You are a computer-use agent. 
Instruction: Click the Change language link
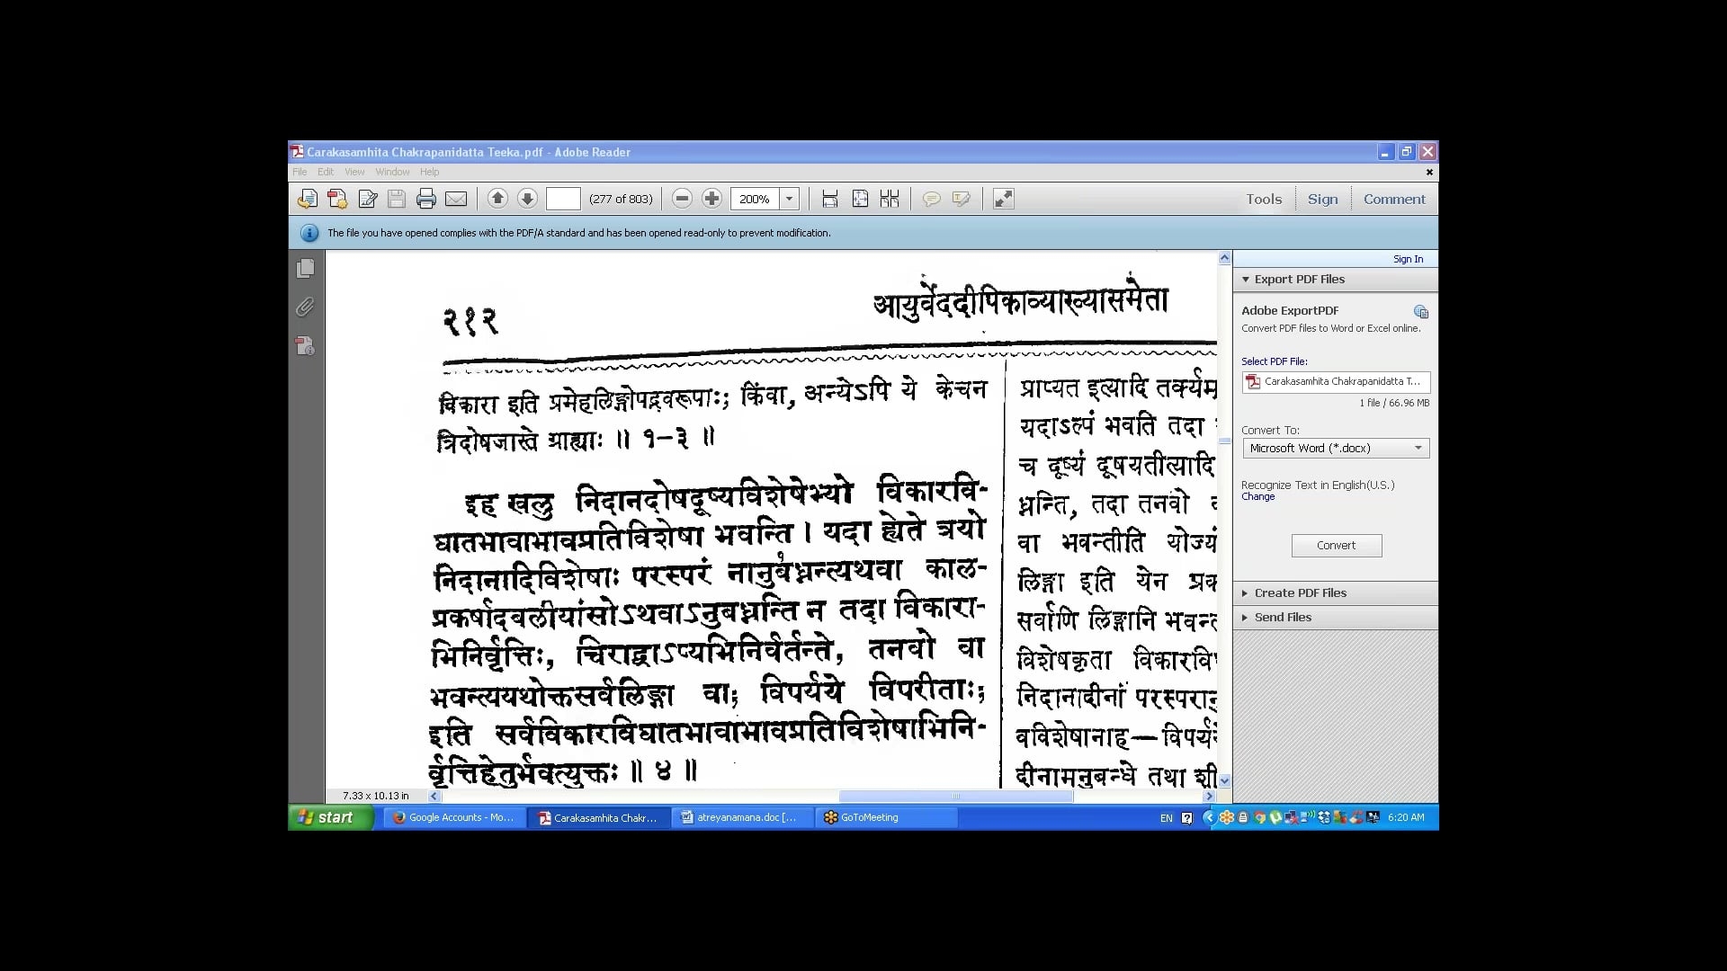(x=1257, y=496)
